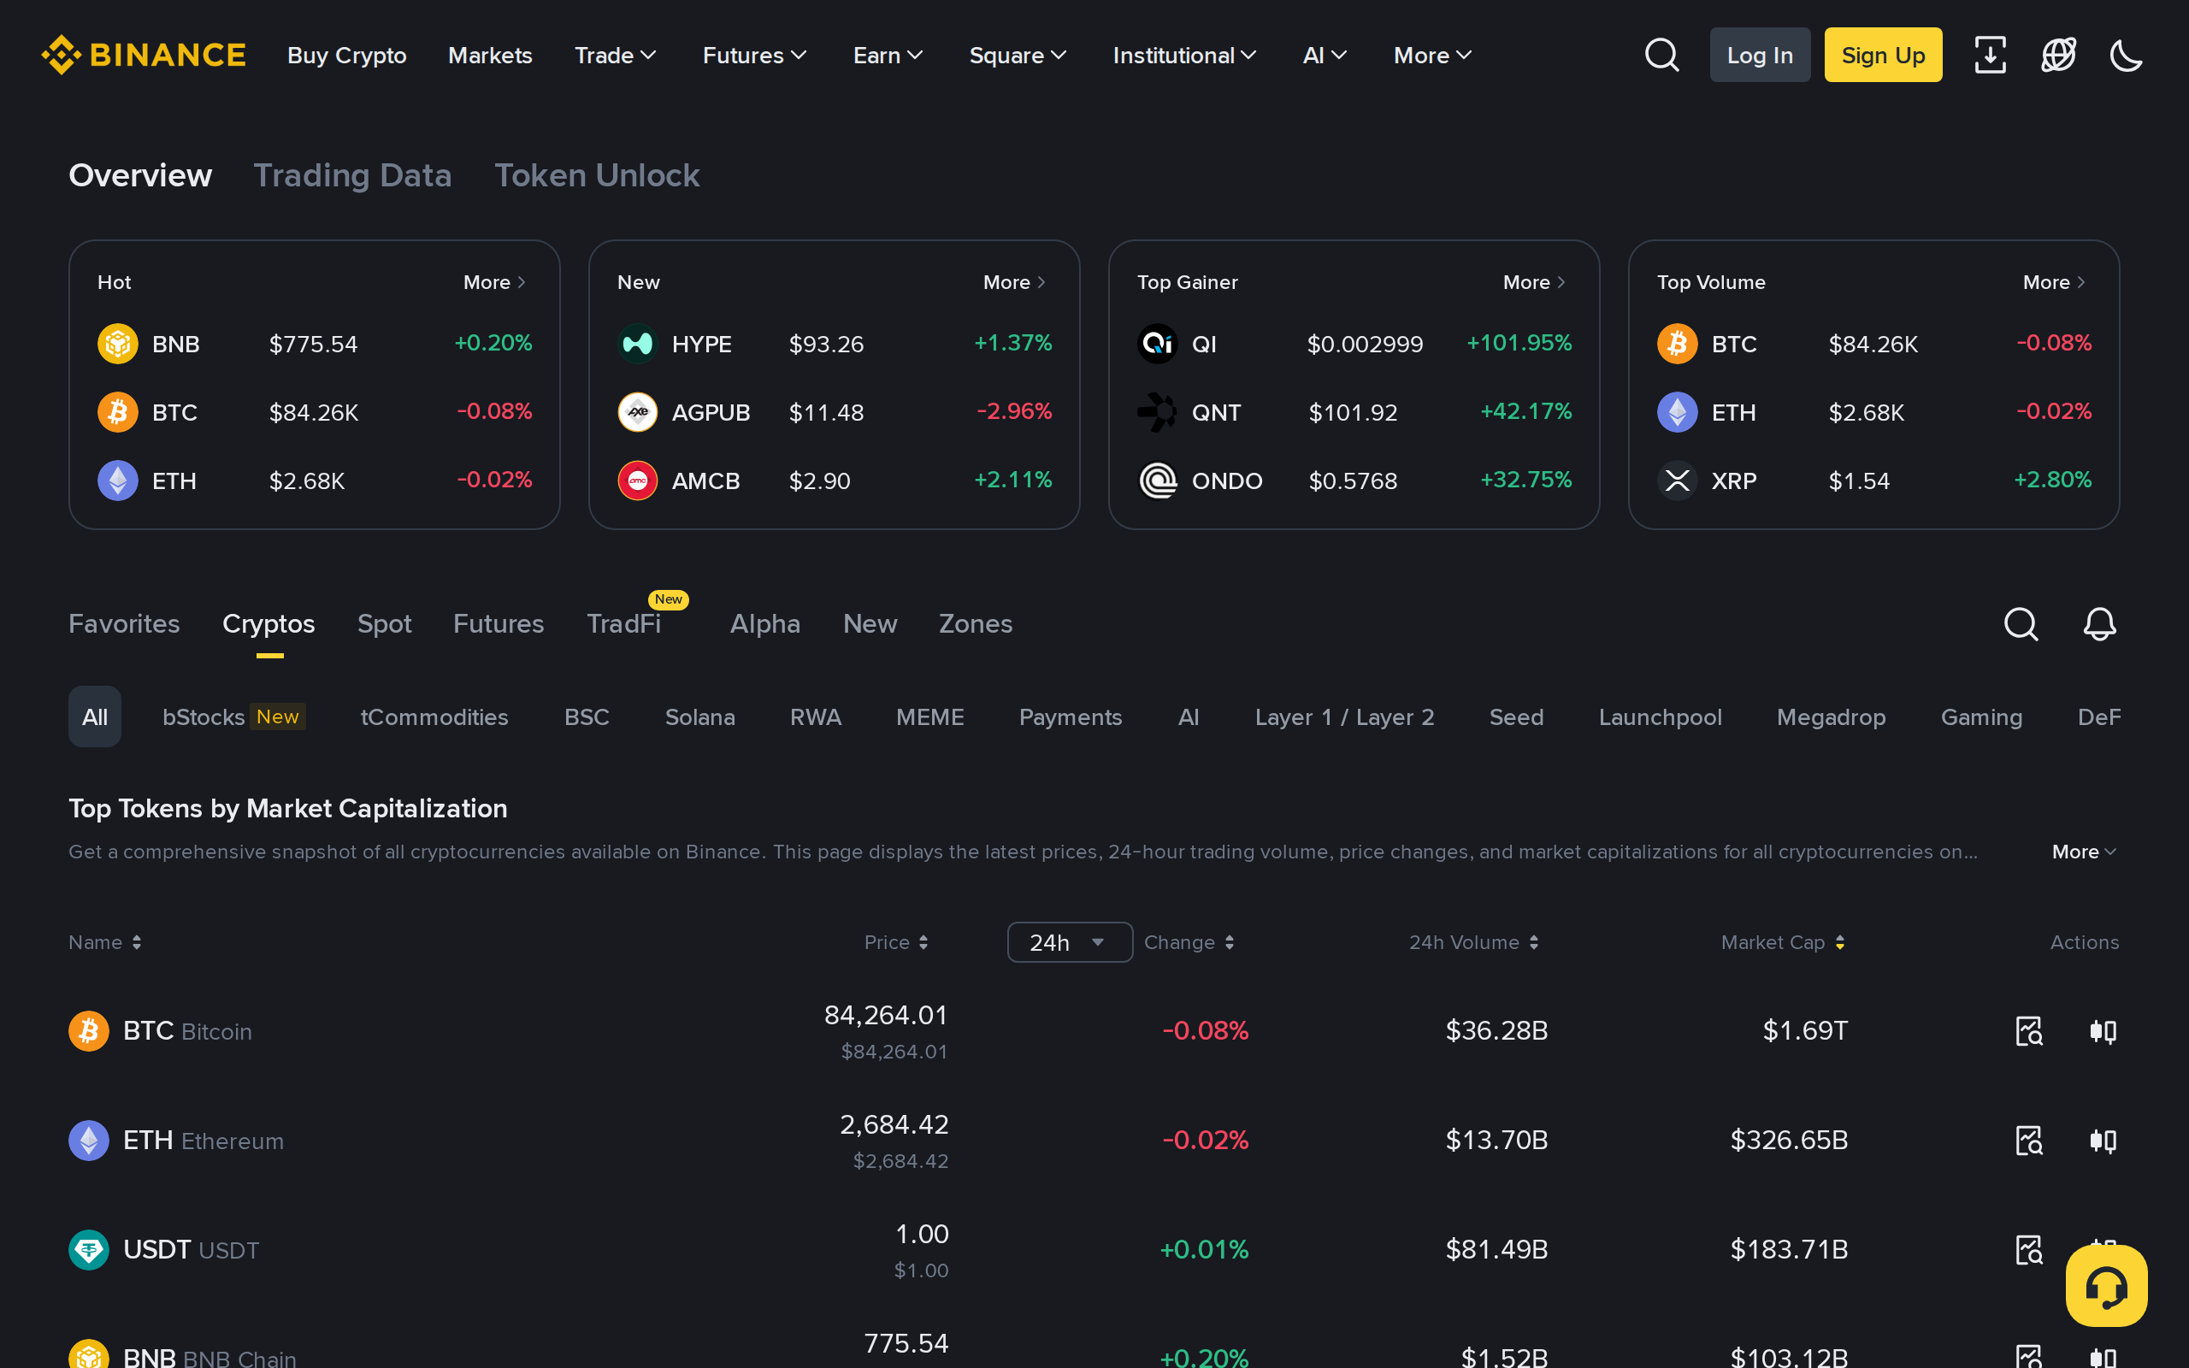Expand the More header menu
The image size is (2189, 1368).
pyautogui.click(x=1433, y=56)
